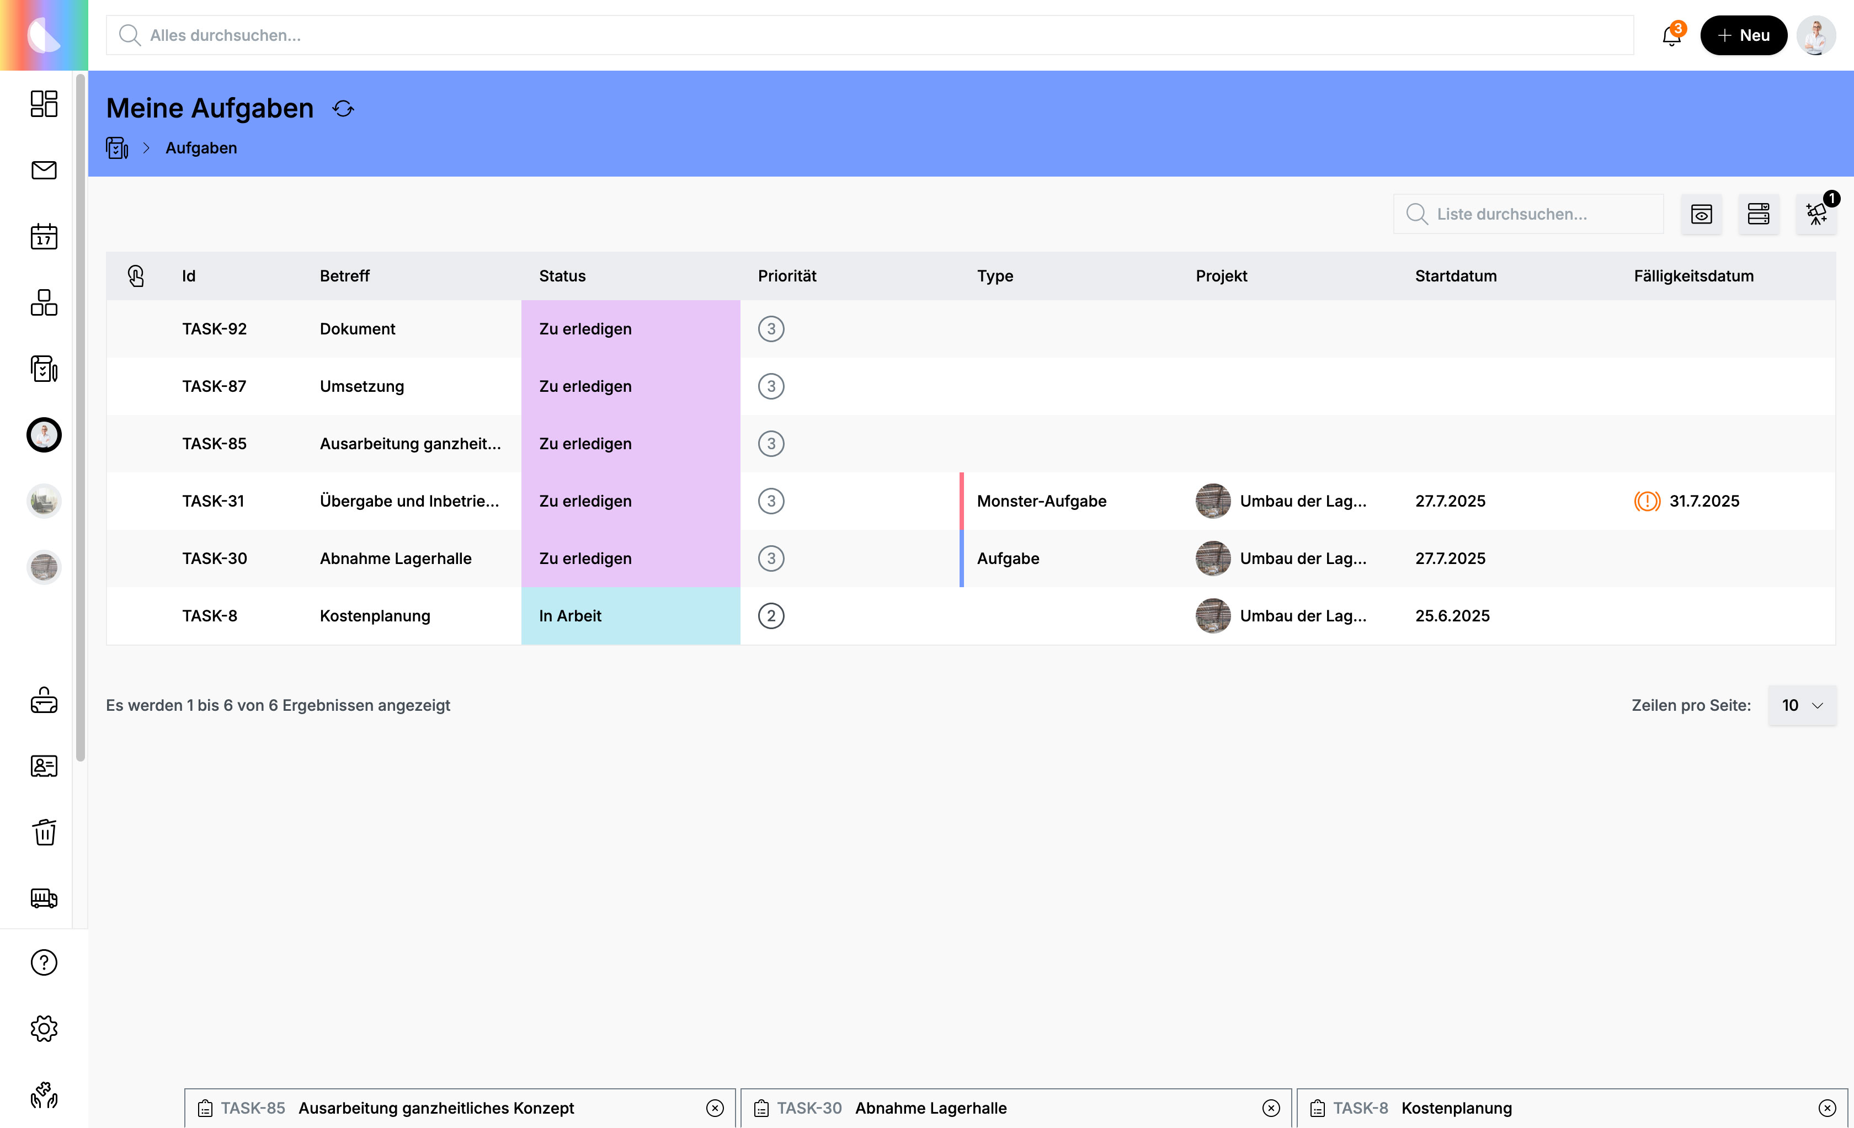The image size is (1854, 1128).
Task: Expand the Zeilen pro Seite dropdown
Action: pyautogui.click(x=1802, y=706)
